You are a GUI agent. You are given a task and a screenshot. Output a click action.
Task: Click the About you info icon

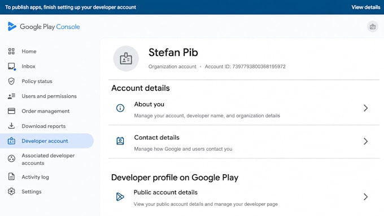coord(120,108)
